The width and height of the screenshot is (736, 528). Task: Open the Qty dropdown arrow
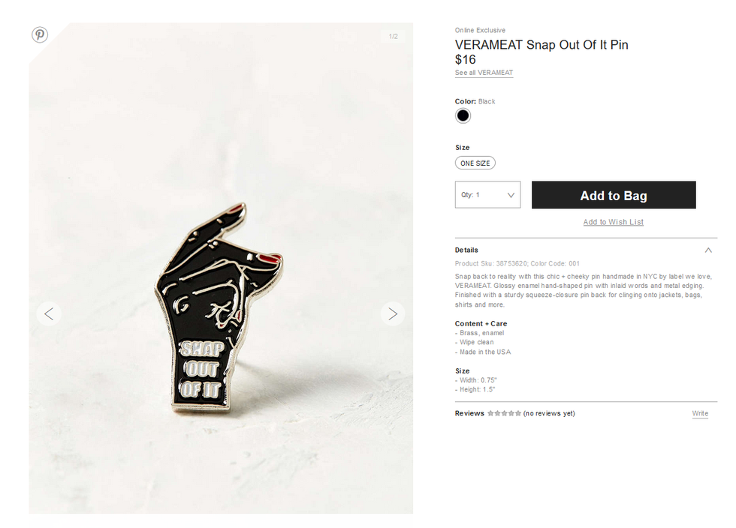511,195
